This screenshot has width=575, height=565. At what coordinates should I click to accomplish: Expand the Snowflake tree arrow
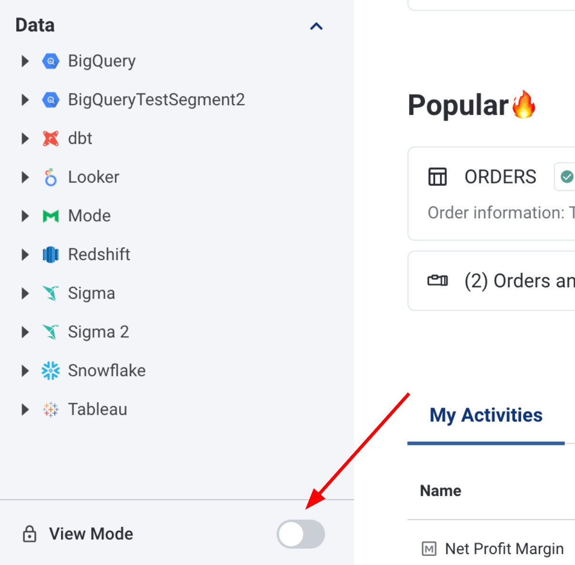coord(25,371)
